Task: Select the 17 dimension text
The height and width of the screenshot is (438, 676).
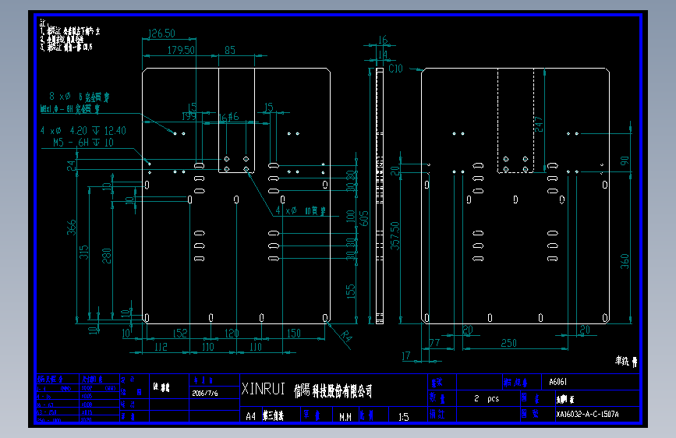Action: (406, 355)
